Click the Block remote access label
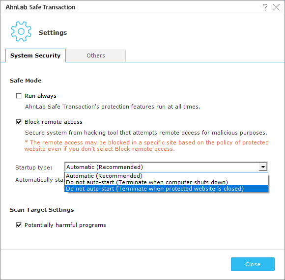Screen dimensions: 285x280 [x=54, y=122]
